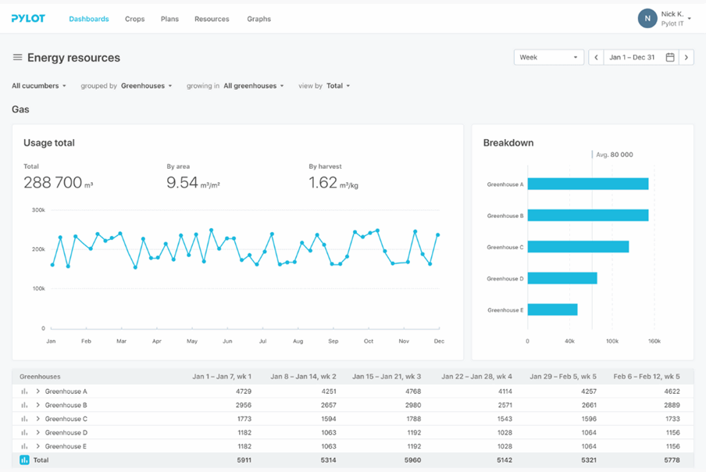Click chart icon for Greenhouse A row
The image size is (706, 472).
tap(24, 392)
